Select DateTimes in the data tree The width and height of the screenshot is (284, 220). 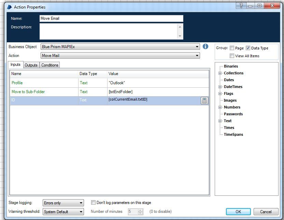[x=233, y=87]
